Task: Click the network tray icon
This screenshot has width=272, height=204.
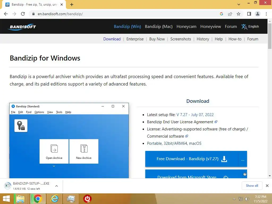Action: 241,199
